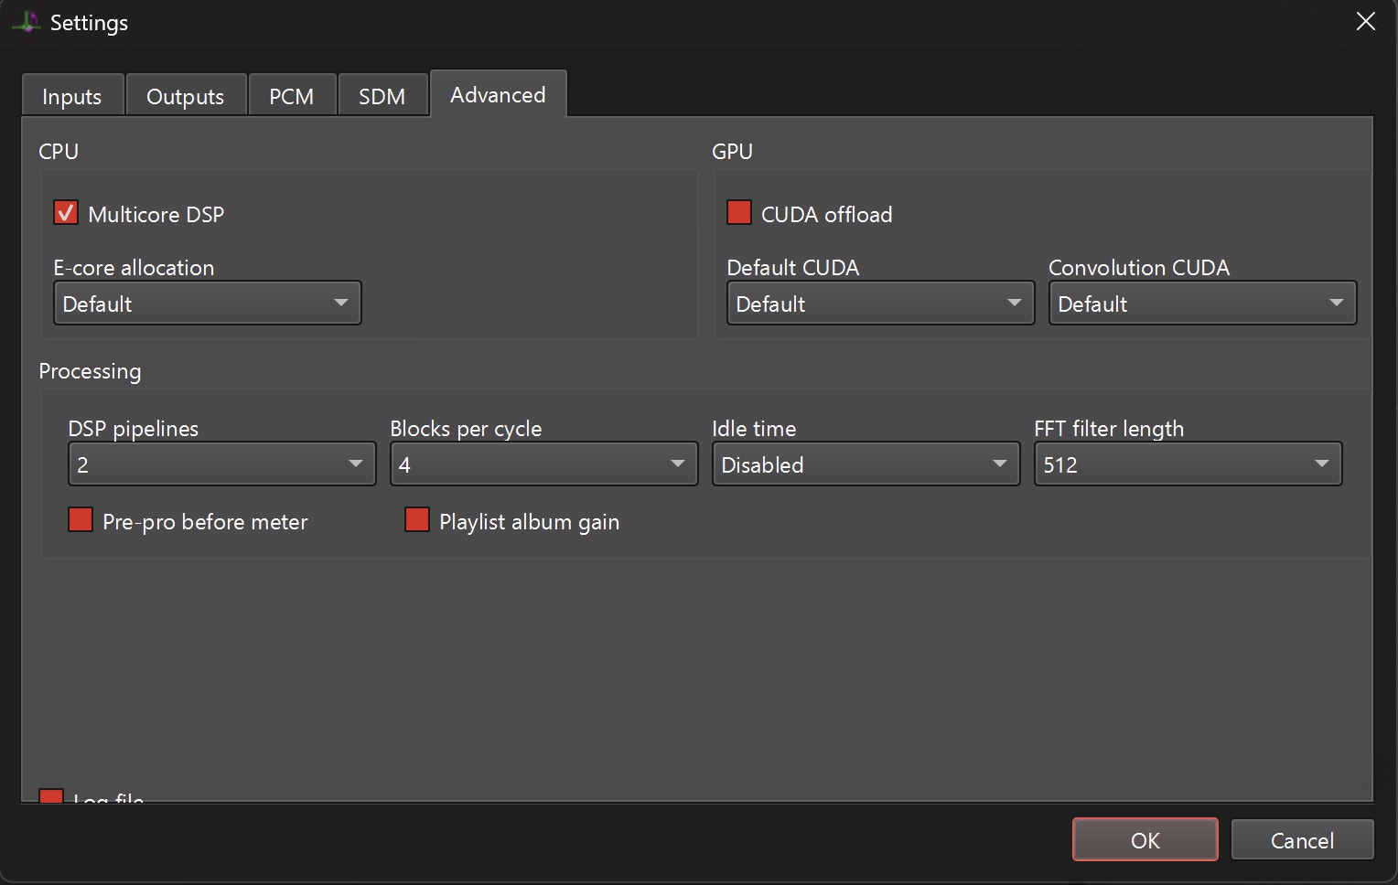This screenshot has width=1398, height=885.
Task: Select the Advanced tab
Action: [x=498, y=94]
